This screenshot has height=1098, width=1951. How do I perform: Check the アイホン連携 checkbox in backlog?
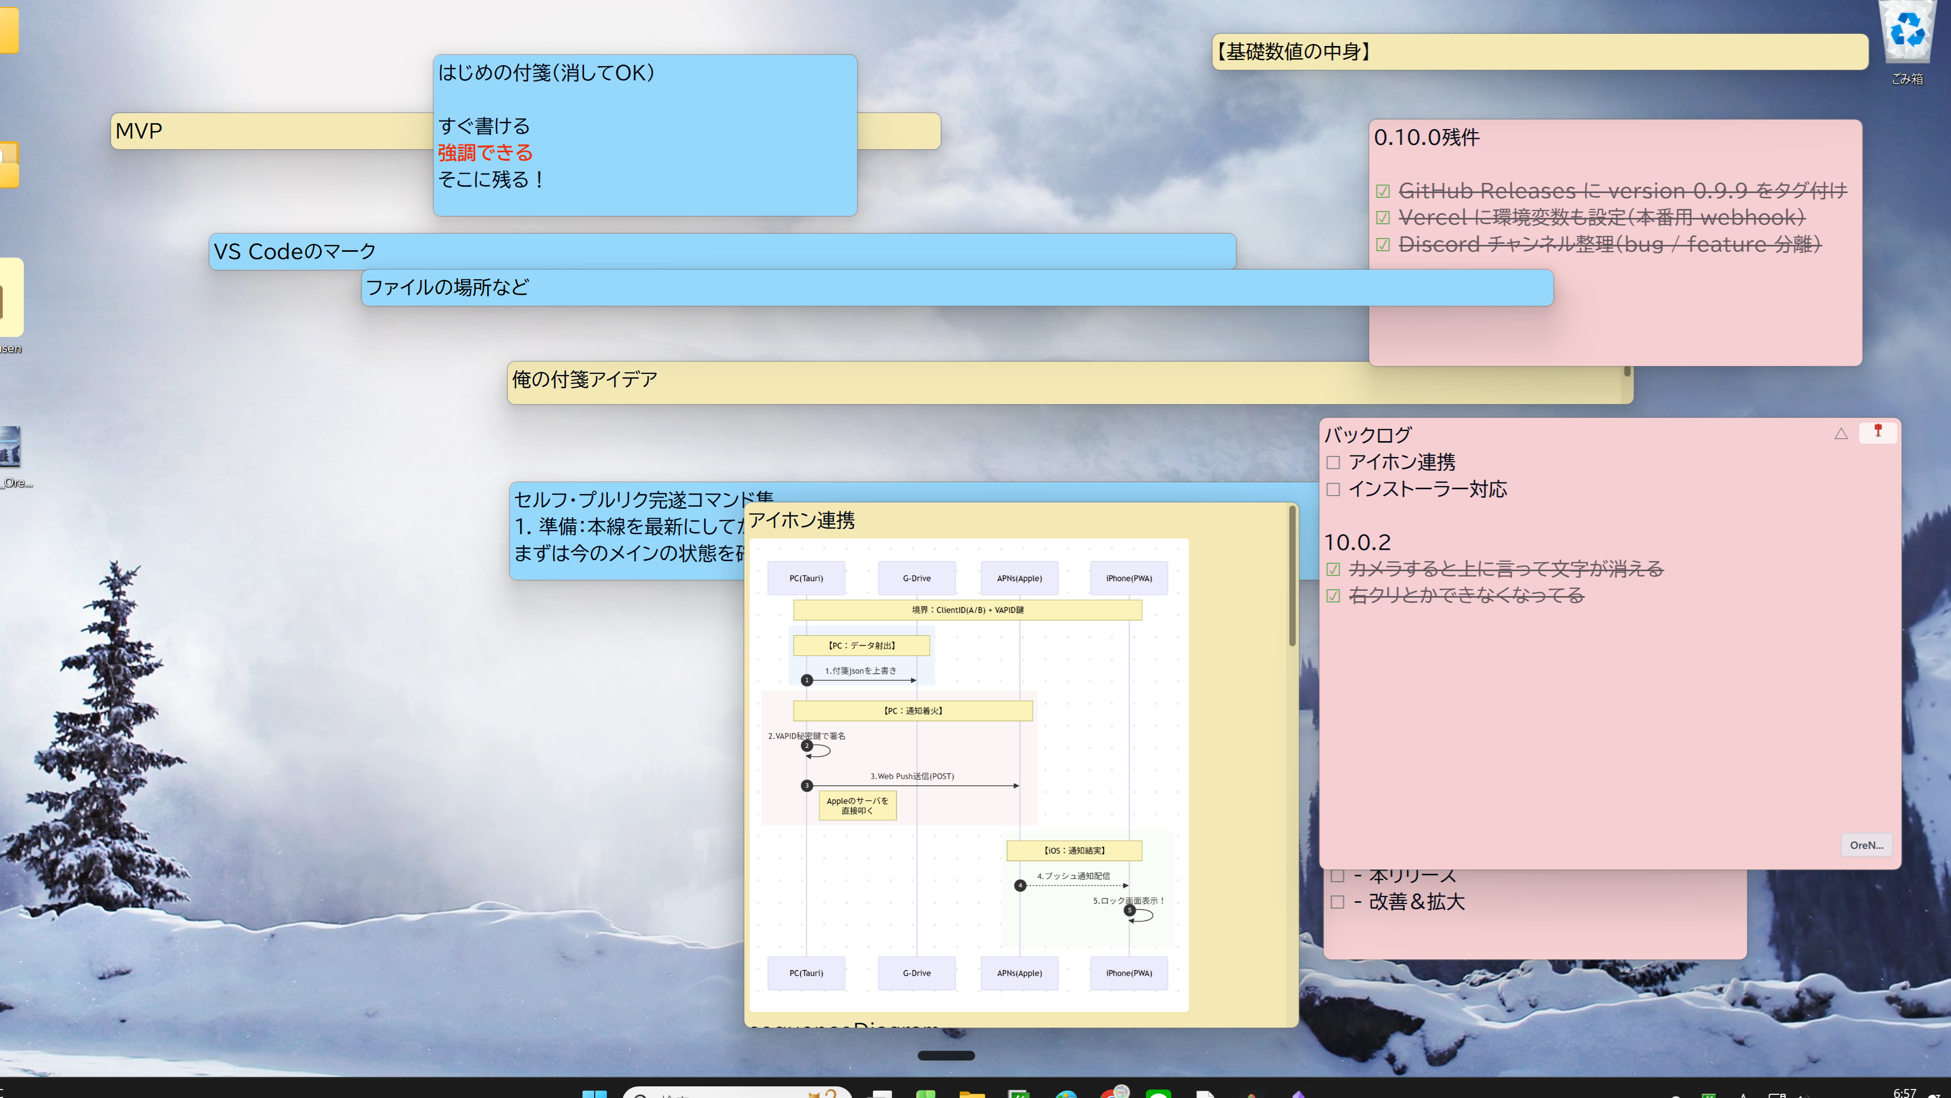1333,463
